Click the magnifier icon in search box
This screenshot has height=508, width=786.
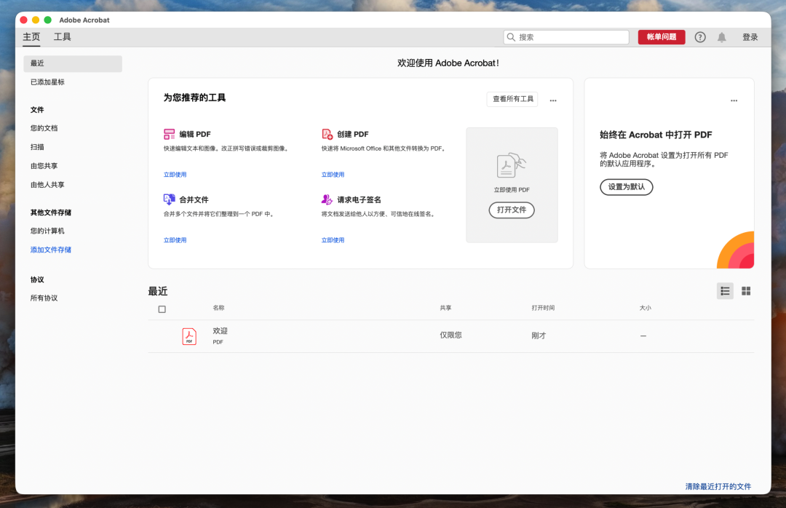pyautogui.click(x=511, y=37)
